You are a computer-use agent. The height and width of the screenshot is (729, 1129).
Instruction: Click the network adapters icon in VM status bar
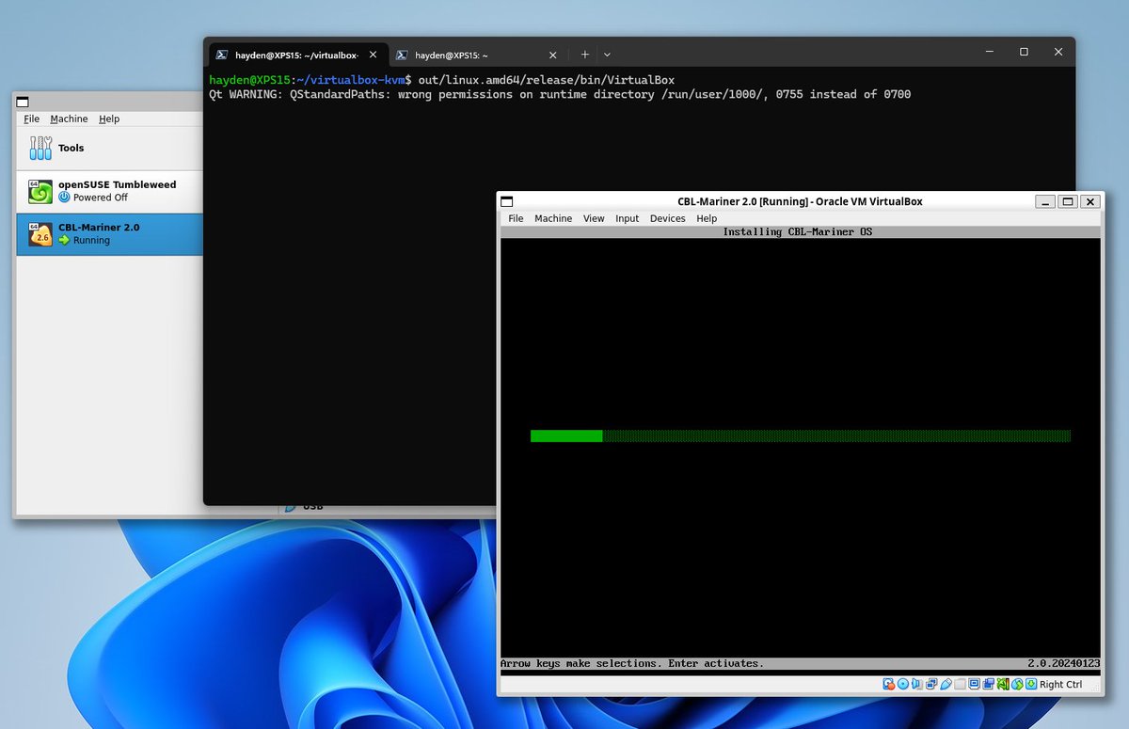(931, 684)
